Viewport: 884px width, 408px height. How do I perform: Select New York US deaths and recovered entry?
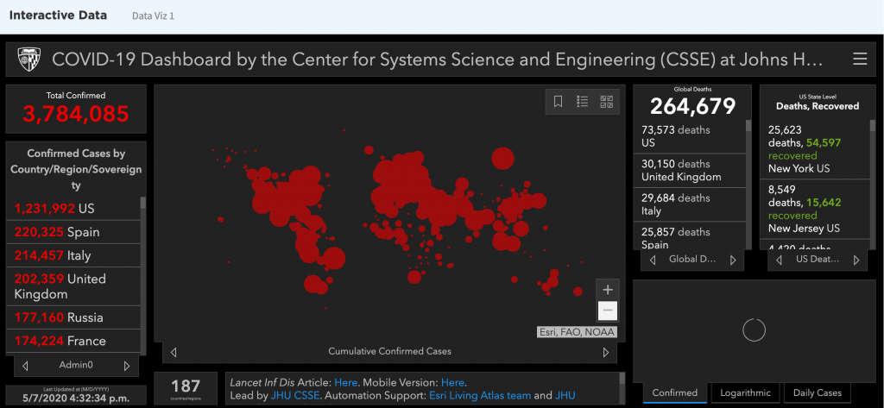(x=815, y=148)
